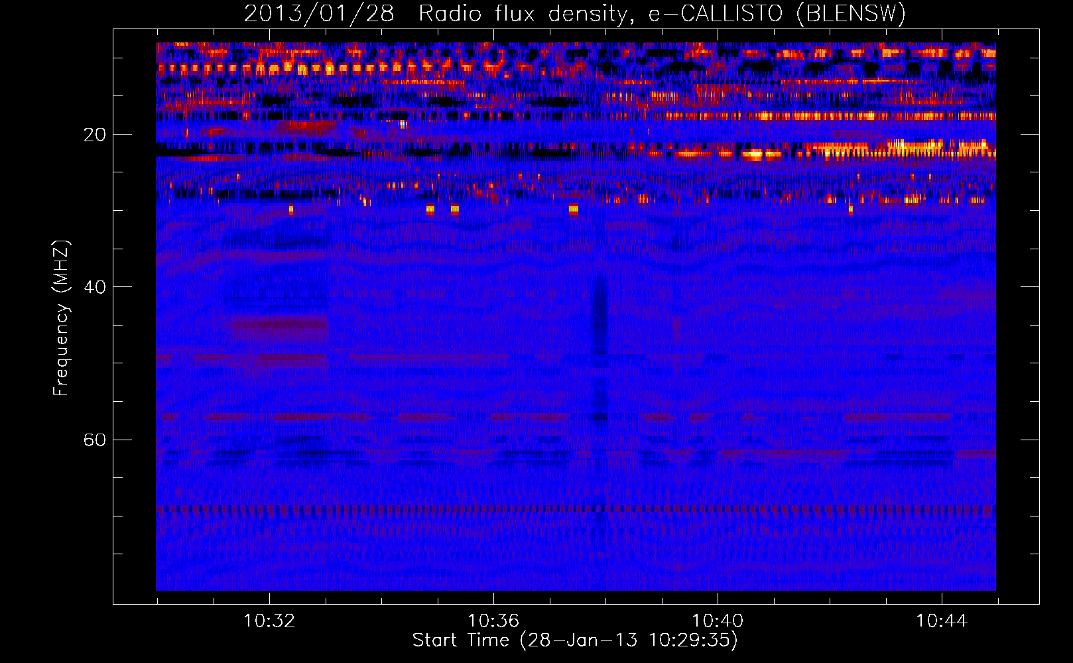Click the Frequency (MHZ) axis label
This screenshot has height=663, width=1073.
click(60, 318)
